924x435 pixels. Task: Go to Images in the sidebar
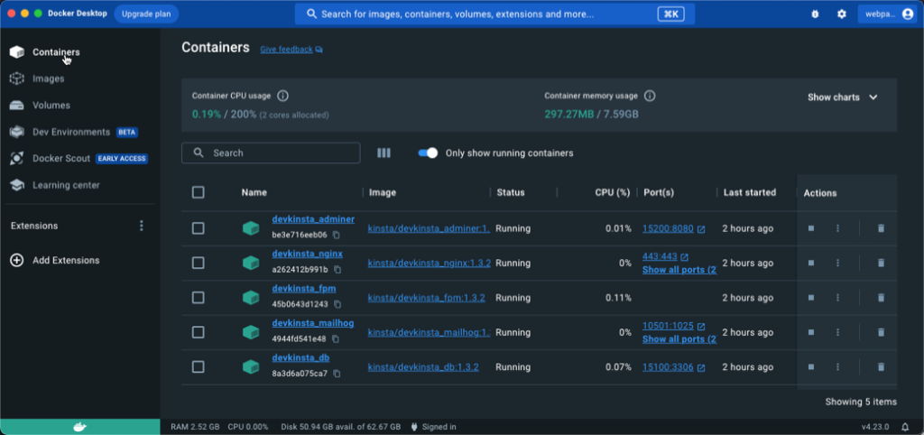click(48, 79)
